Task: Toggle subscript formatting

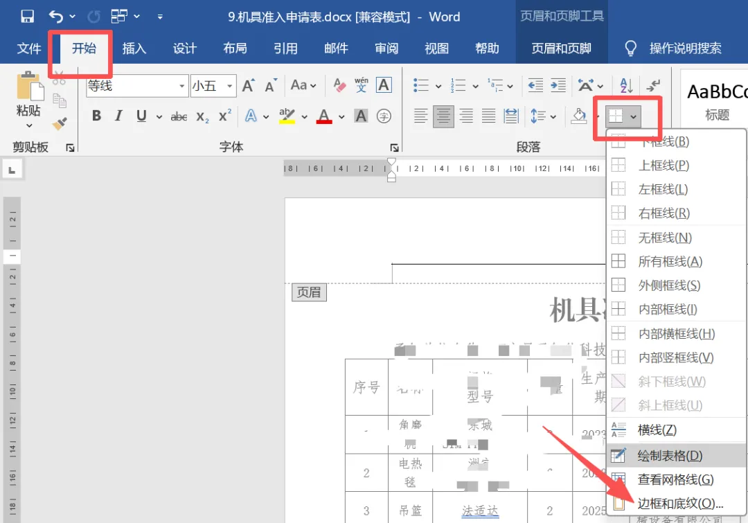Action: tap(202, 116)
